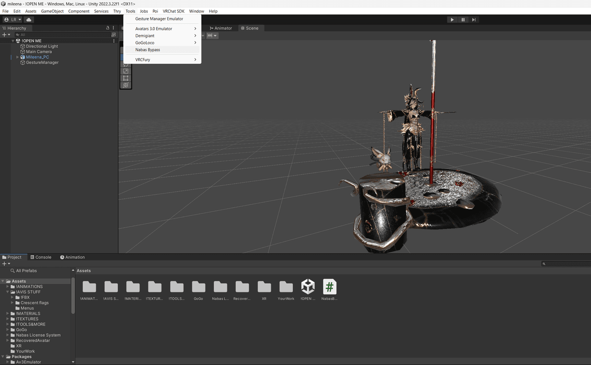Select the Nabas L... folder thumbnail
This screenshot has height=365, width=591.
point(220,287)
